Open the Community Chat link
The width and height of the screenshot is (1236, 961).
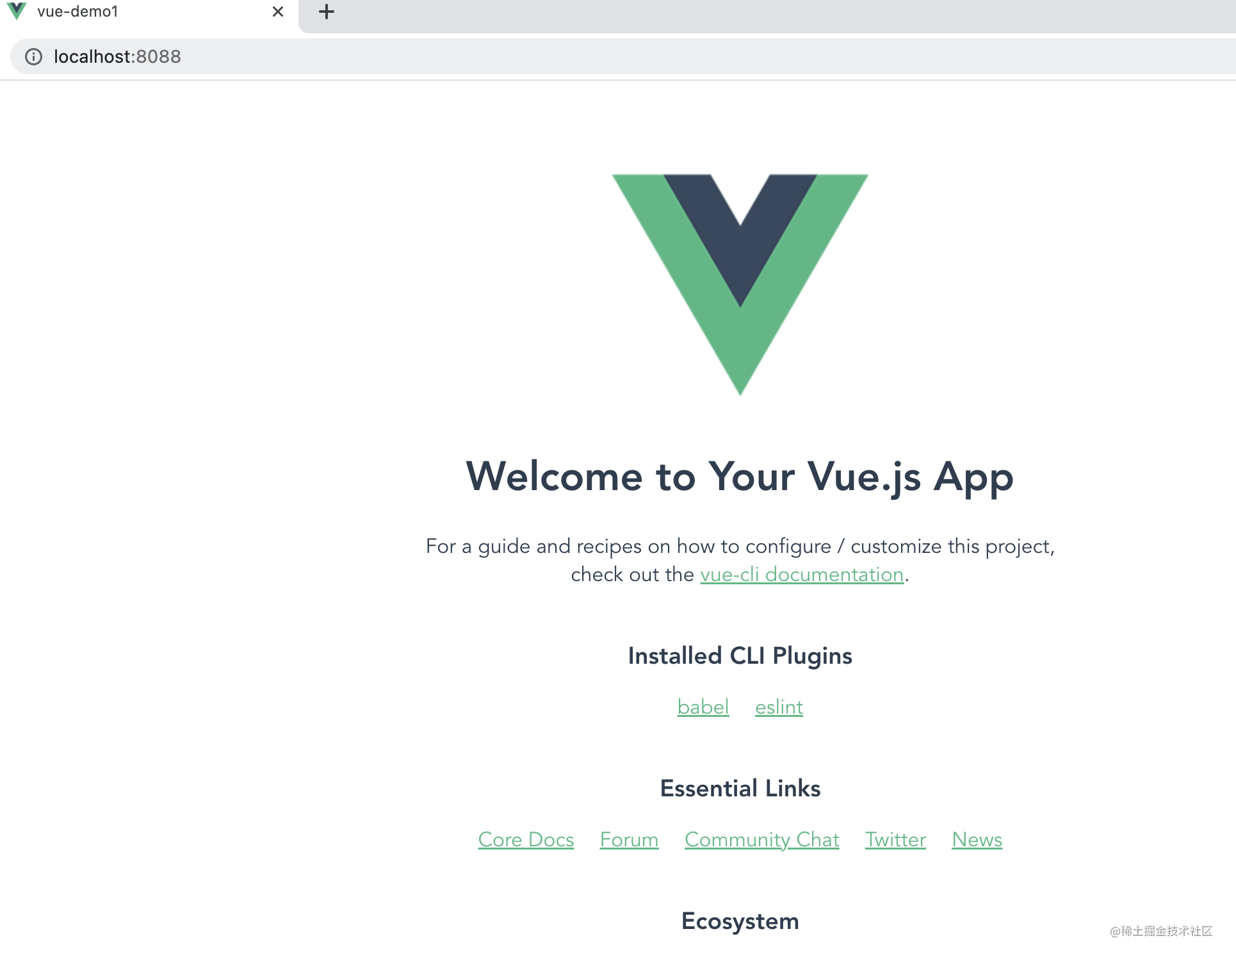coord(761,840)
